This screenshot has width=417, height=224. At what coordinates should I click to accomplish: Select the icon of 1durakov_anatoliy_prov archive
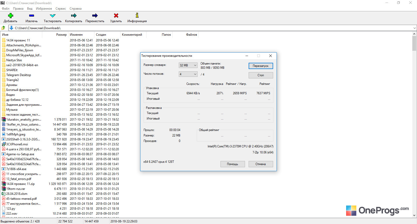(x=4, y=120)
